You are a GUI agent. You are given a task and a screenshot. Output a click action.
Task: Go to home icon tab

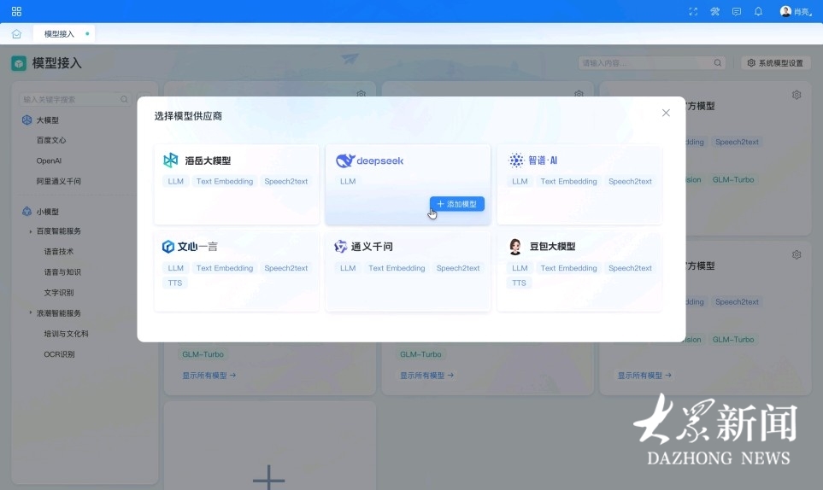click(x=16, y=34)
